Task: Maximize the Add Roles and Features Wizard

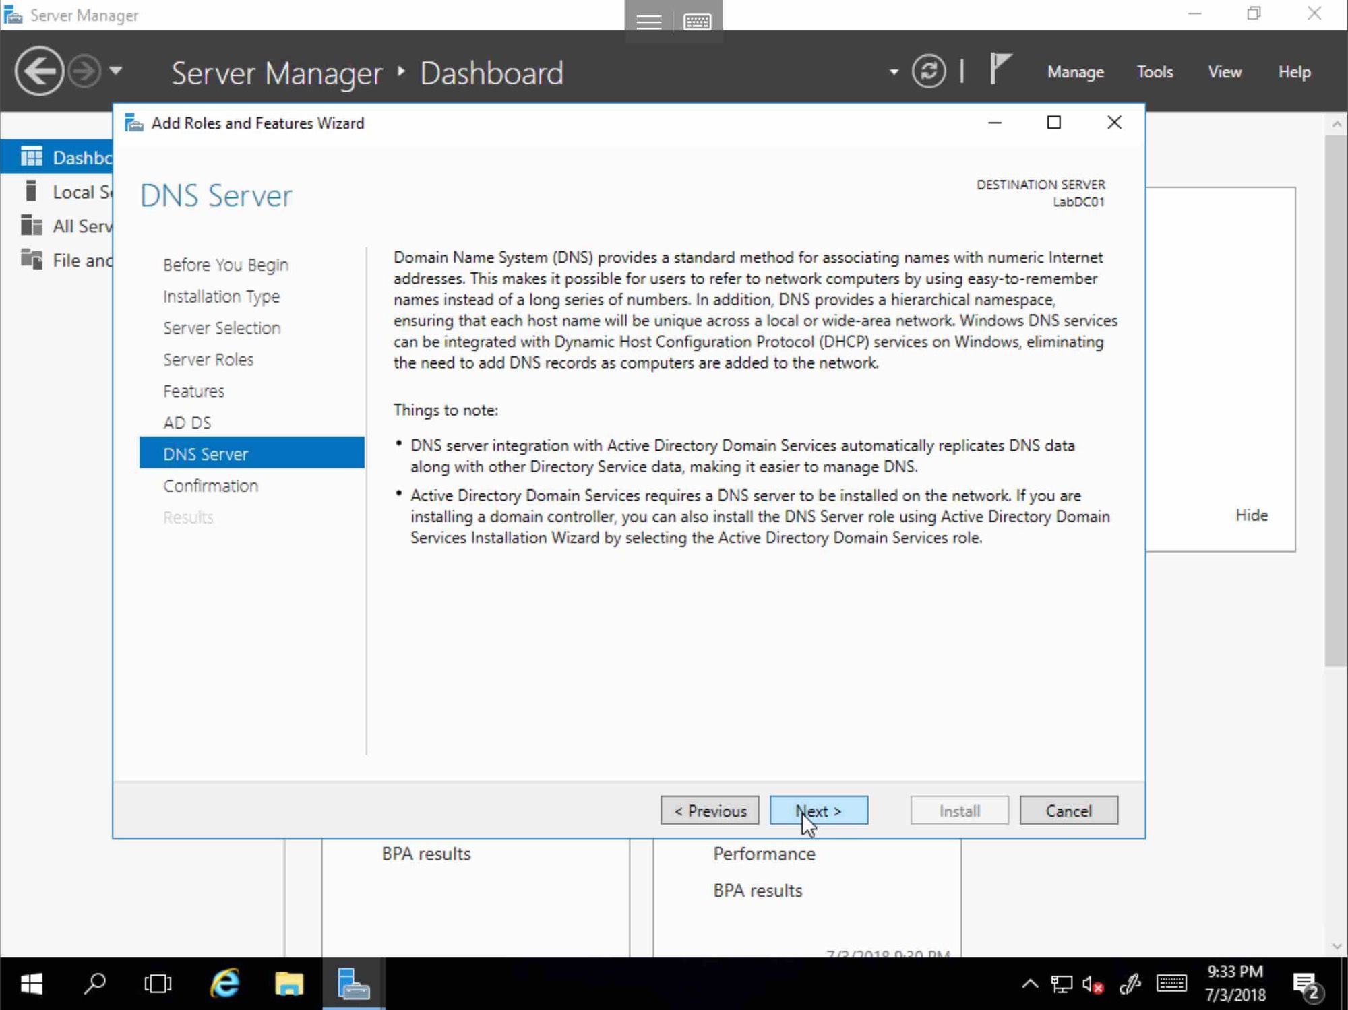Action: (1053, 123)
